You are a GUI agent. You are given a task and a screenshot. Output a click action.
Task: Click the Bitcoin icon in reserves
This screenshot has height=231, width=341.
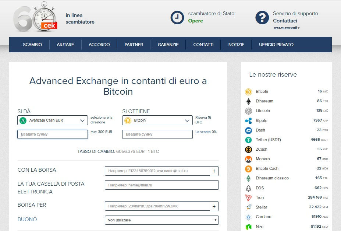coord(248,92)
